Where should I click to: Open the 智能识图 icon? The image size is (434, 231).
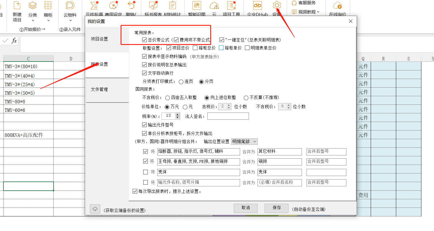[x=197, y=5]
